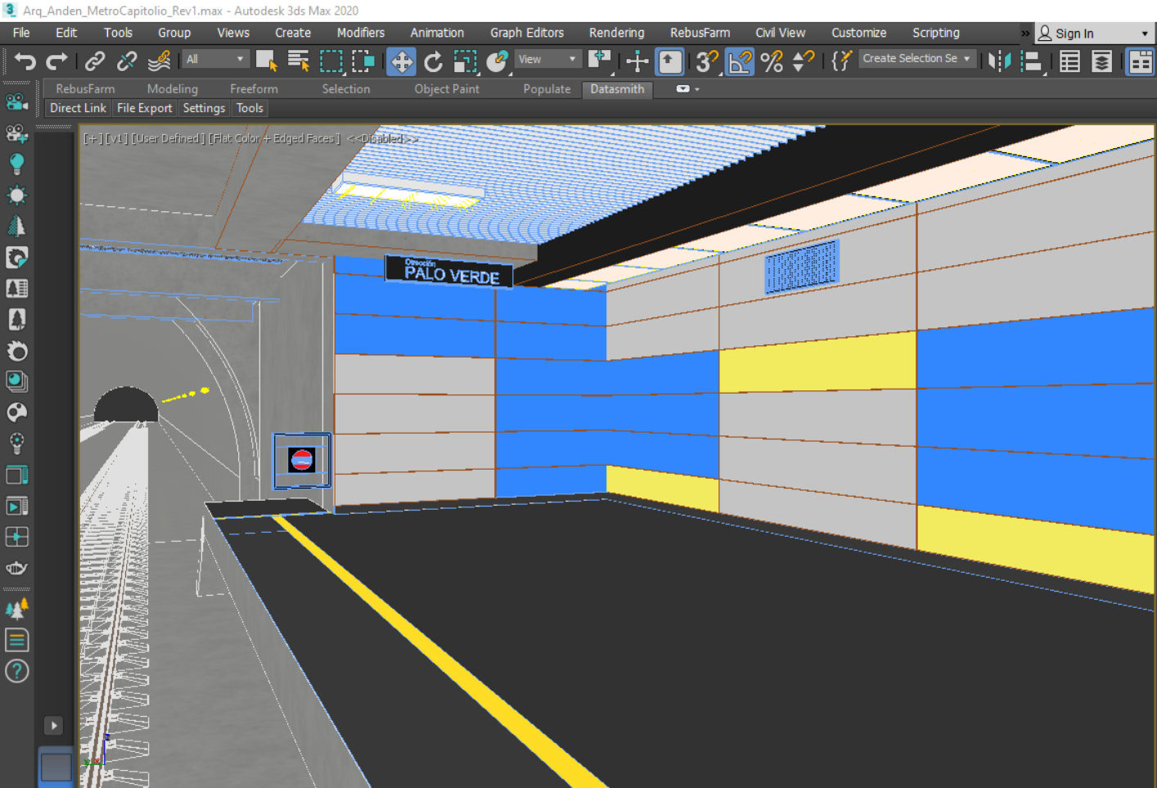The width and height of the screenshot is (1157, 788).
Task: Open the [User Defined] viewport view menu
Action: (168, 139)
